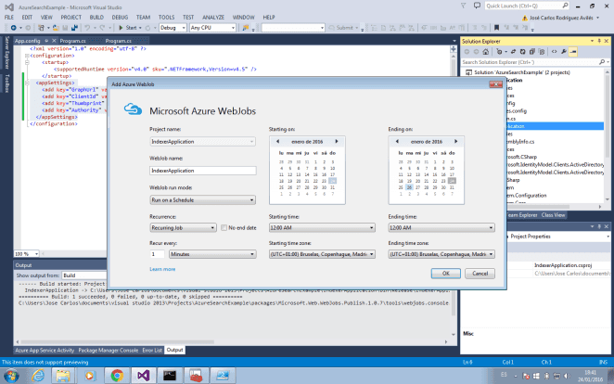Open the FILE menu

9,18
